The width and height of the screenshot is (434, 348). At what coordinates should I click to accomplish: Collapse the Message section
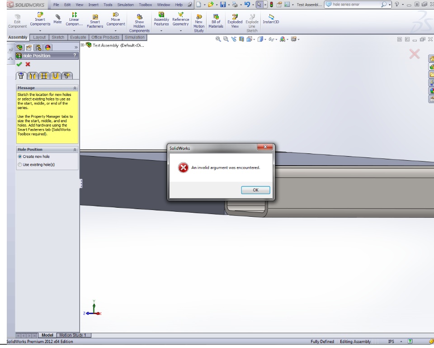click(75, 88)
